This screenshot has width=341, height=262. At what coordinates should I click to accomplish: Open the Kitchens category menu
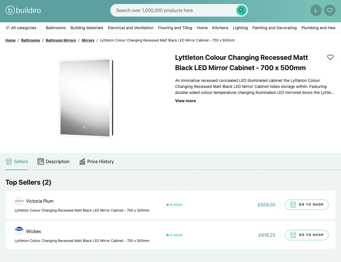(220, 28)
